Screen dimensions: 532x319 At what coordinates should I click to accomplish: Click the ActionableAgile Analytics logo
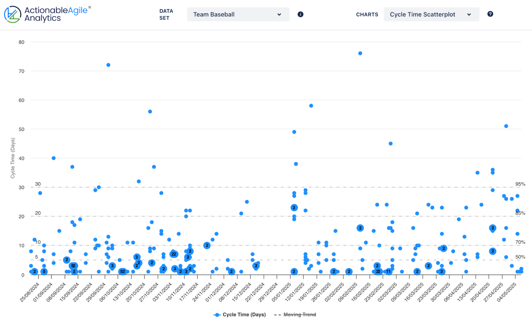[x=47, y=14]
